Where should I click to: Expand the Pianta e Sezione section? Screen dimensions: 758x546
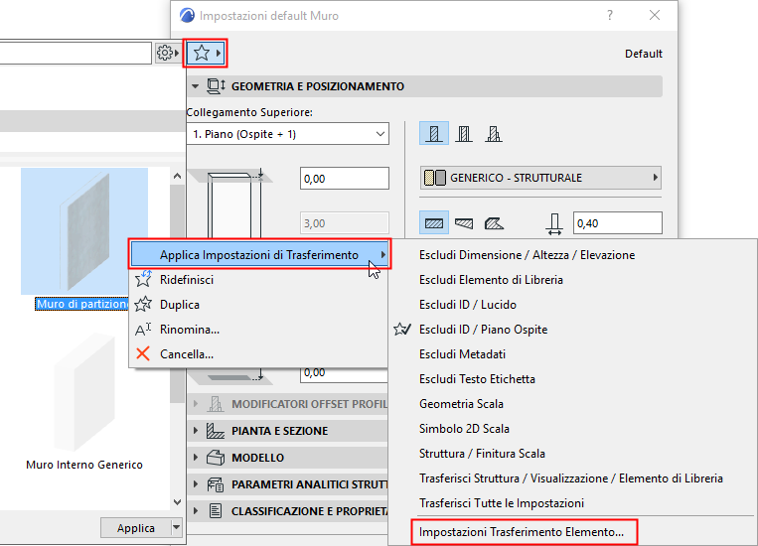195,431
